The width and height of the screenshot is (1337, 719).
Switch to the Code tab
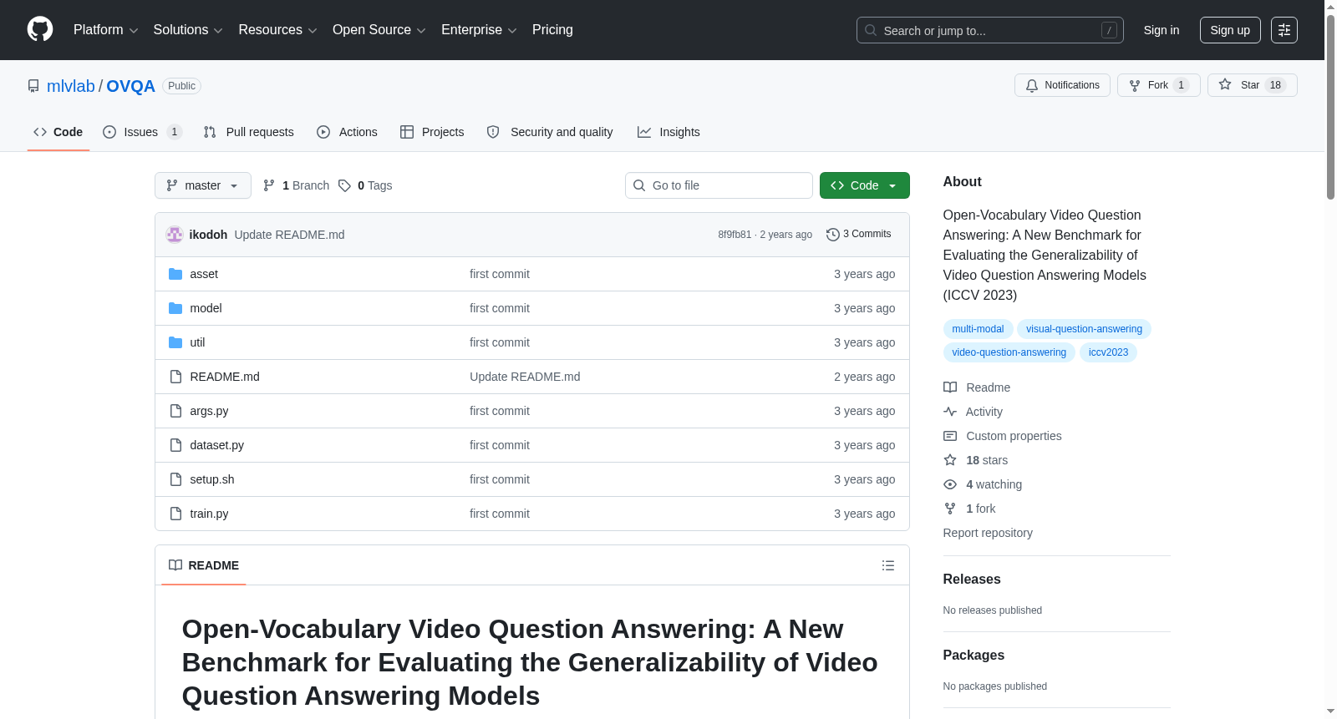tap(58, 132)
